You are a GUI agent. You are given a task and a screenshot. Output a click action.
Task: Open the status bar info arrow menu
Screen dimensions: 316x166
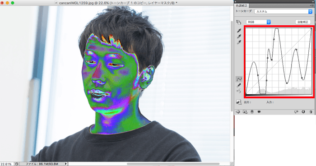[x=66, y=164]
